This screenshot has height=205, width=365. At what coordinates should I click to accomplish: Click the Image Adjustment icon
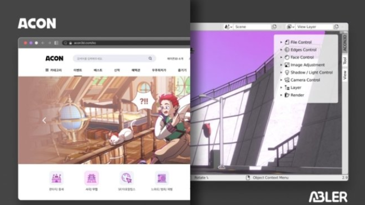pyautogui.click(x=287, y=65)
